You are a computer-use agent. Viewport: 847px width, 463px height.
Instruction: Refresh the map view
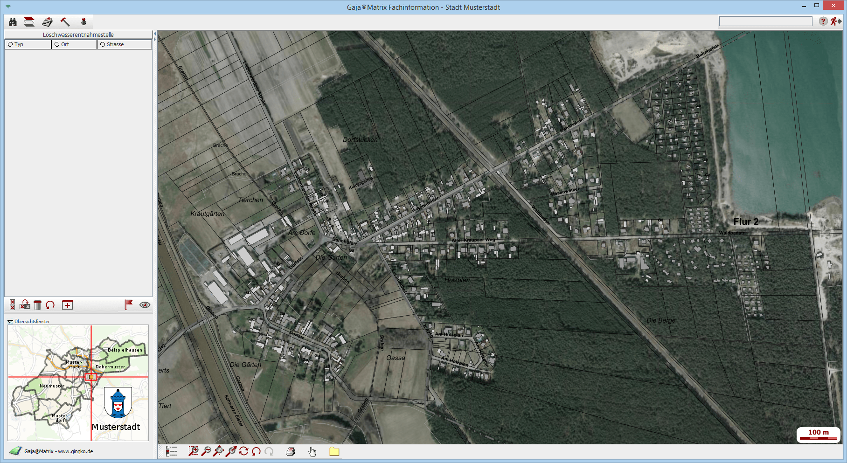click(x=243, y=451)
